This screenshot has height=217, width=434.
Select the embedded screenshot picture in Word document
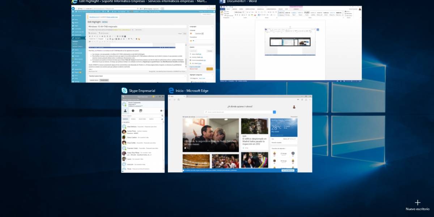[290, 42]
